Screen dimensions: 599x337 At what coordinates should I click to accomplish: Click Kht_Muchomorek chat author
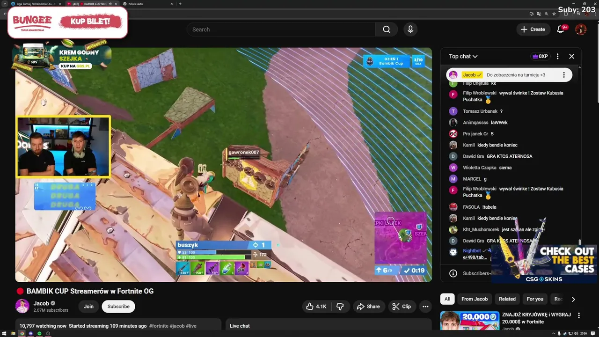coord(481,230)
